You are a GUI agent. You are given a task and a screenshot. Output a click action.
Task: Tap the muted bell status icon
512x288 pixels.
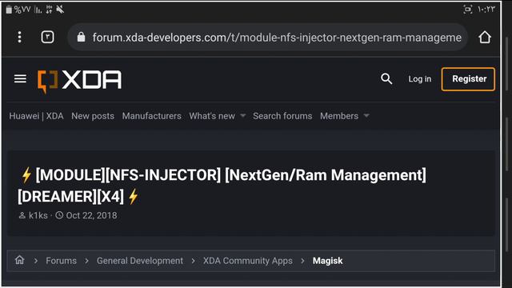[x=60, y=10]
